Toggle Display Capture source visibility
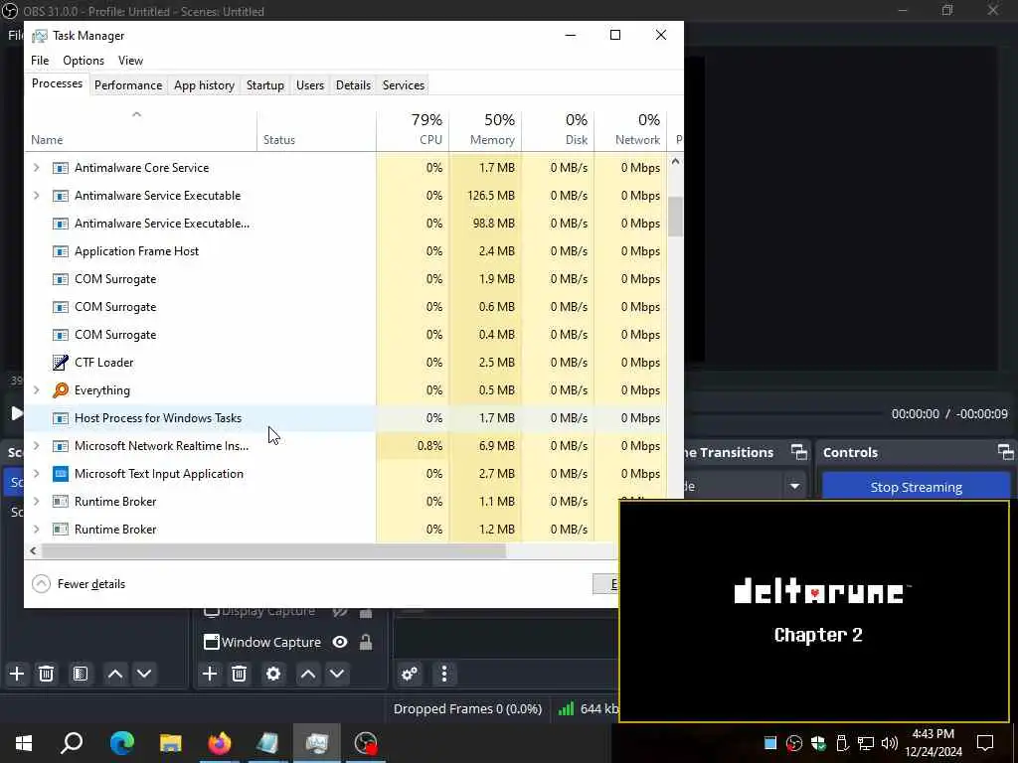1018x763 pixels. coord(340,612)
